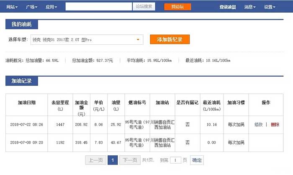Click 删除 for the 2018-07-22 record

(x=275, y=124)
